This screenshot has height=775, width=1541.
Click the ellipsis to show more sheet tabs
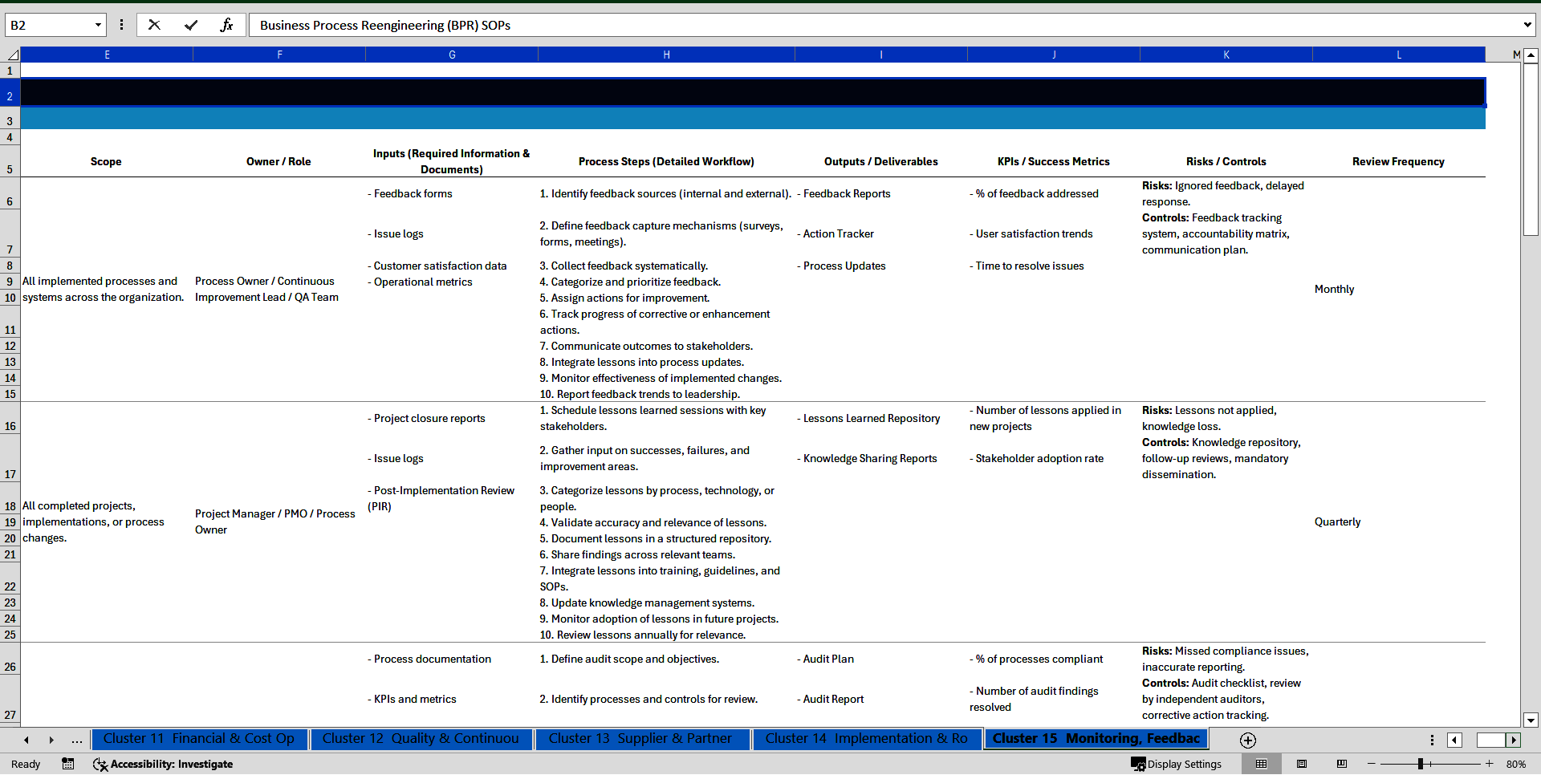click(76, 740)
